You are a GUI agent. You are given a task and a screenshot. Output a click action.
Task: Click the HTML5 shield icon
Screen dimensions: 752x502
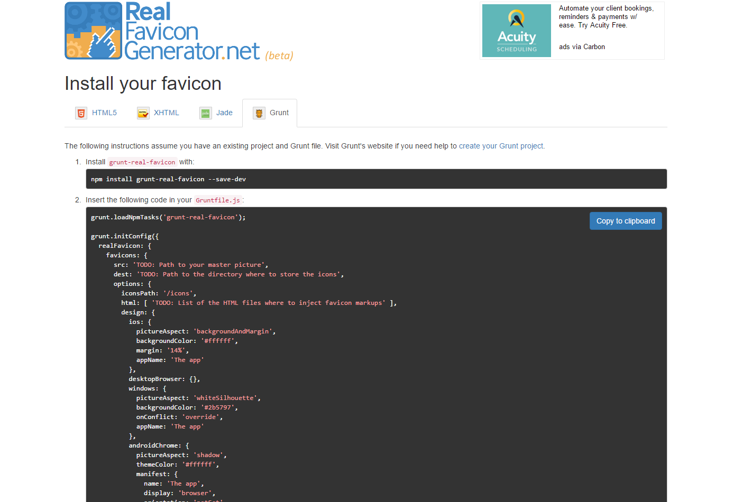[x=81, y=113]
